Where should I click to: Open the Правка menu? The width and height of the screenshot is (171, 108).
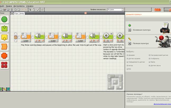pyautogui.click(x=9, y=6)
